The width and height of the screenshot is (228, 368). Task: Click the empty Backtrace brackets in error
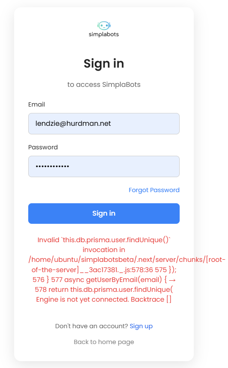(x=169, y=300)
